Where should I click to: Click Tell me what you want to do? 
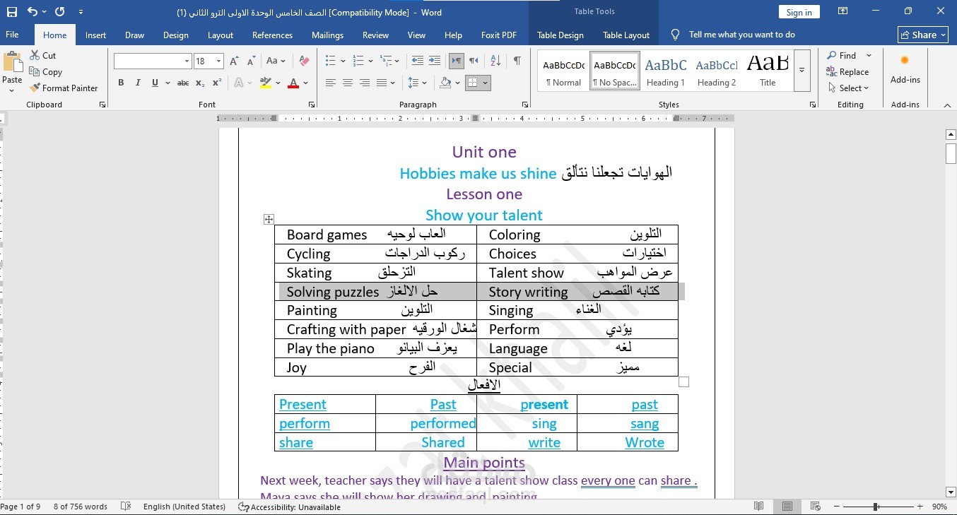point(741,35)
